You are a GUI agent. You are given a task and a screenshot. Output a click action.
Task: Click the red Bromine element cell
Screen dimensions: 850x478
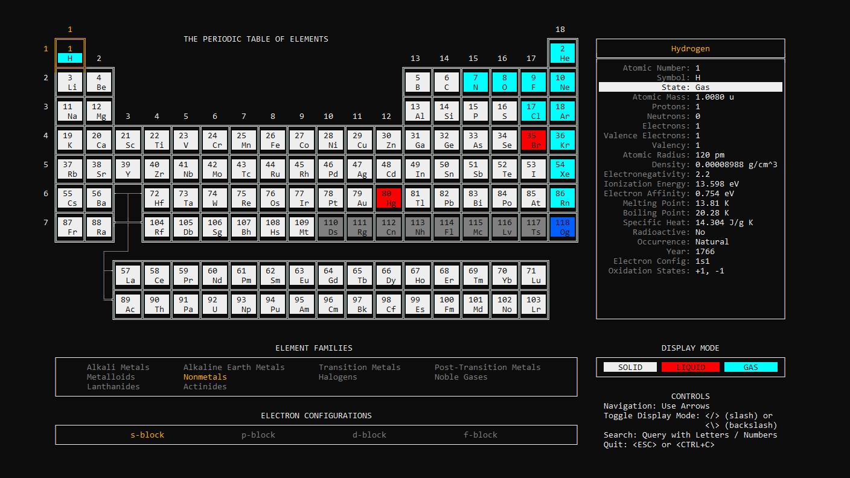(534, 140)
